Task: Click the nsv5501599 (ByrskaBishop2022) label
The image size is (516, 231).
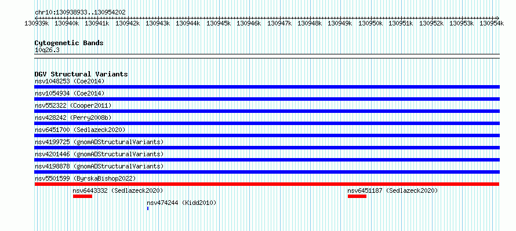Action: click(x=85, y=178)
